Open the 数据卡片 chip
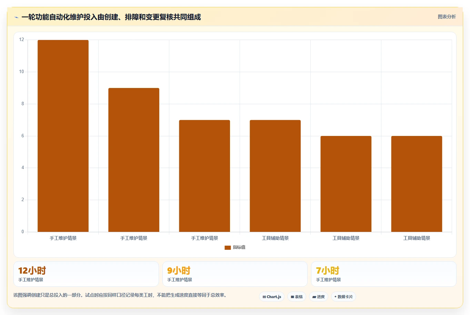The width and height of the screenshot is (470, 315). tap(343, 297)
